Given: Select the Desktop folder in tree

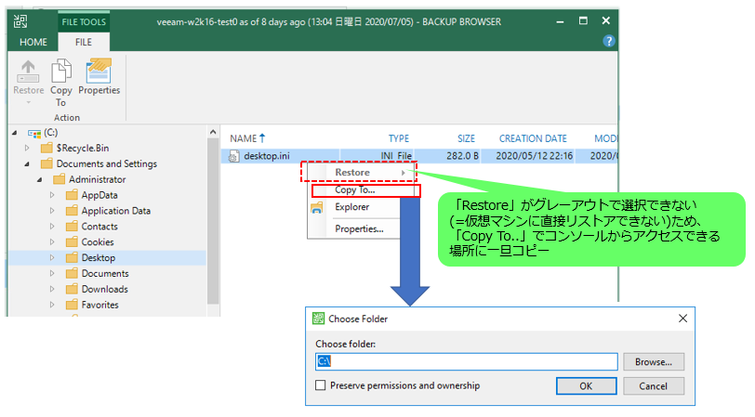Looking at the screenshot, I should pyautogui.click(x=99, y=258).
